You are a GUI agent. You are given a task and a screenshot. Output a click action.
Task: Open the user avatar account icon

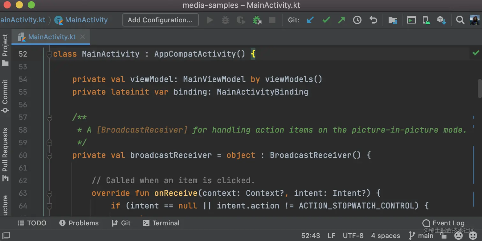(x=475, y=20)
